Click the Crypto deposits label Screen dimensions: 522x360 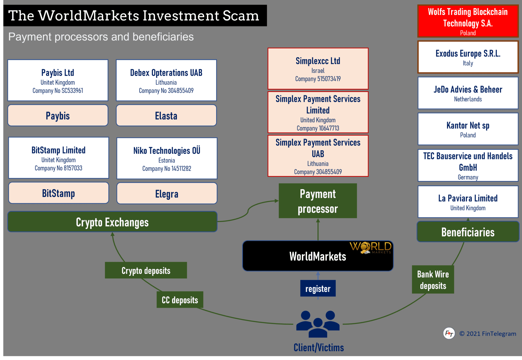146,270
